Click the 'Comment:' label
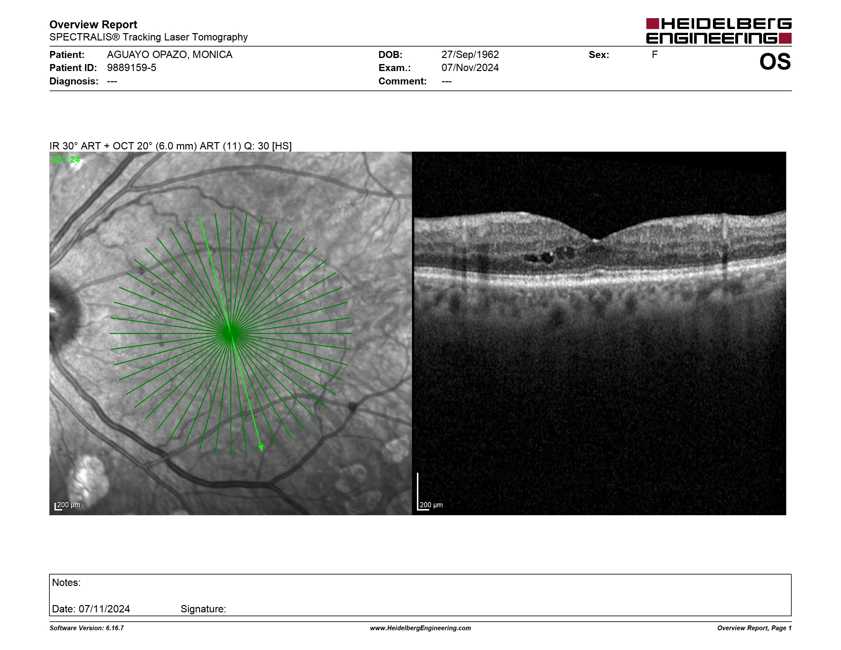 click(x=402, y=81)
